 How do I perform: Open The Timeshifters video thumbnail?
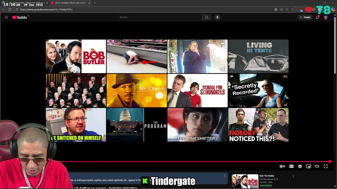197,125
